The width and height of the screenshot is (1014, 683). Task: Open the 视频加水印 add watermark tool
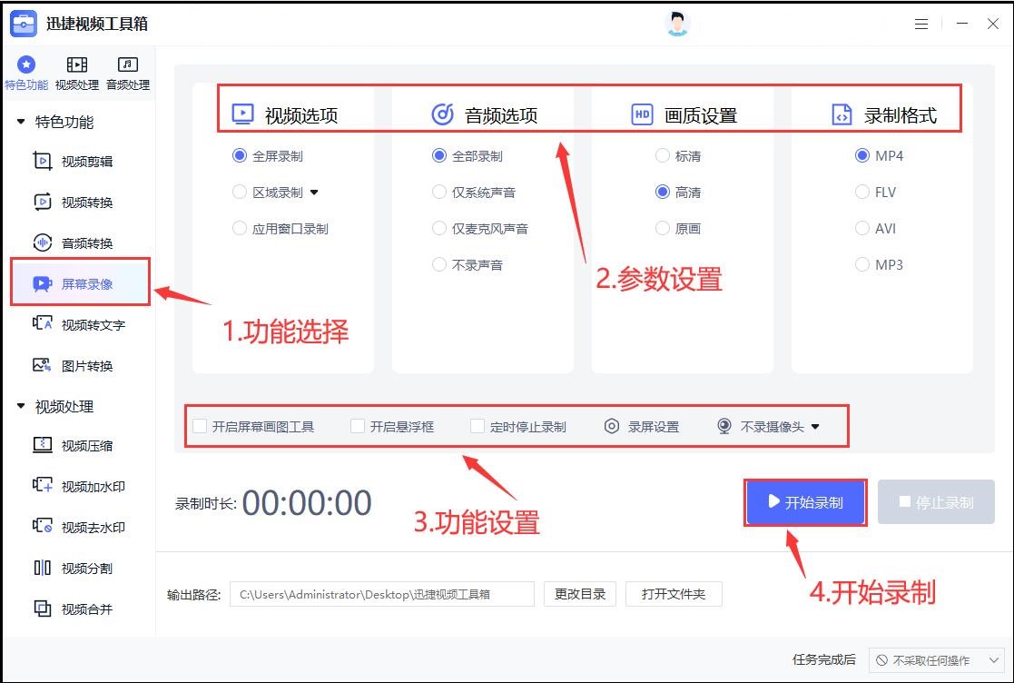pos(79,487)
